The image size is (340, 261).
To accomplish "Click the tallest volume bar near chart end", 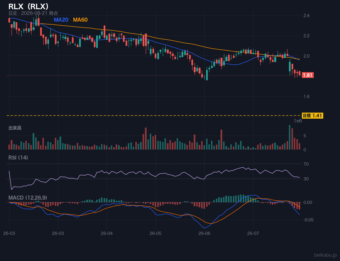I will click(x=290, y=137).
